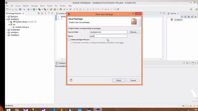Toggle the disabled Generate comments checkbox
This screenshot has height=111, width=198.
(72, 43)
